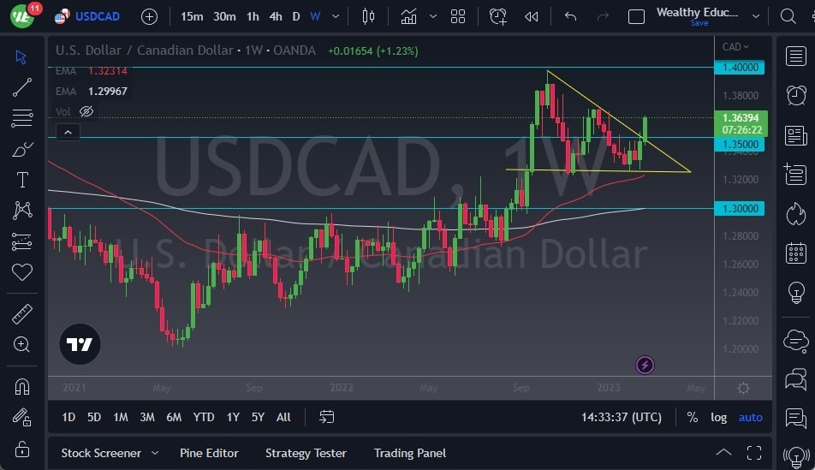Open the heart favorites icon
The image size is (815, 470).
tap(22, 272)
